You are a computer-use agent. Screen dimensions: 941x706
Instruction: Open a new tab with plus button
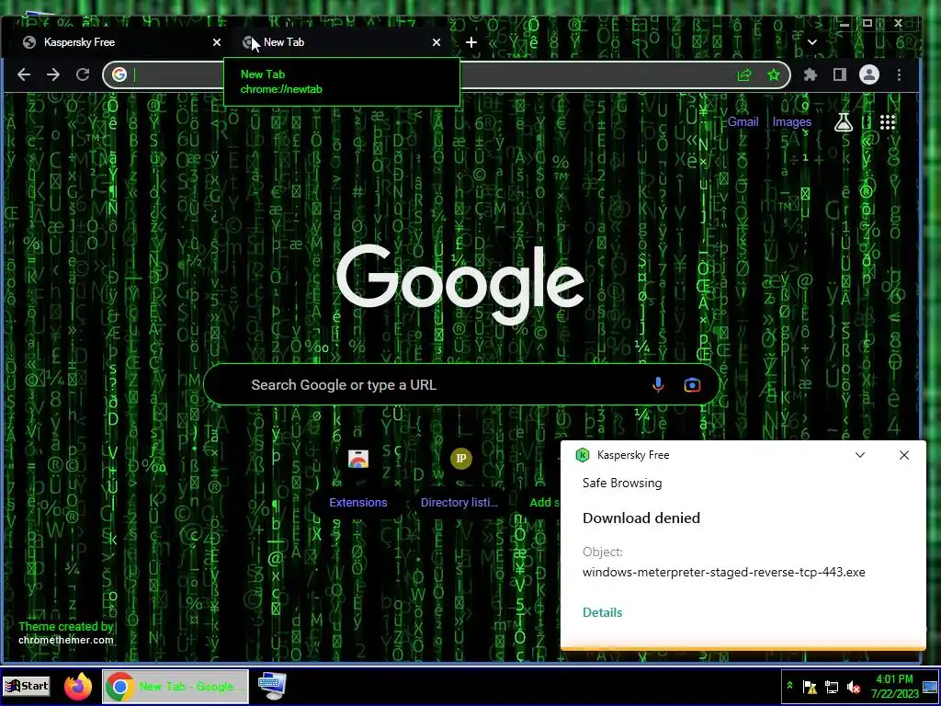click(471, 42)
